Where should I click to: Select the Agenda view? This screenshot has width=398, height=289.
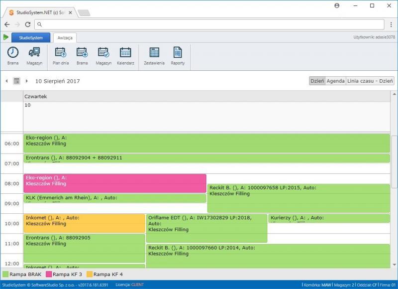[x=335, y=81]
